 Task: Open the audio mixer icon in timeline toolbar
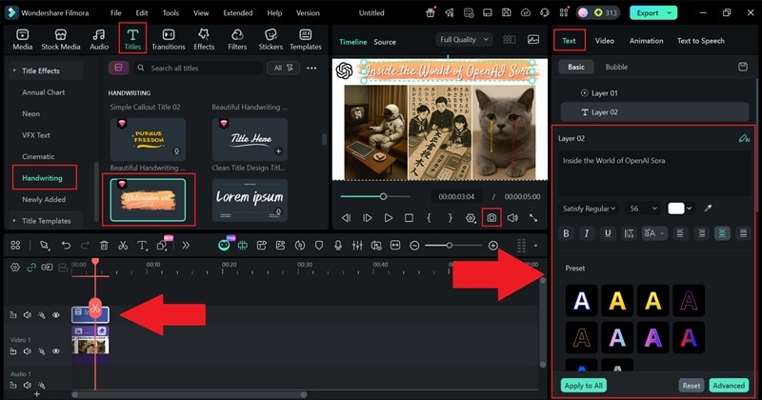357,246
